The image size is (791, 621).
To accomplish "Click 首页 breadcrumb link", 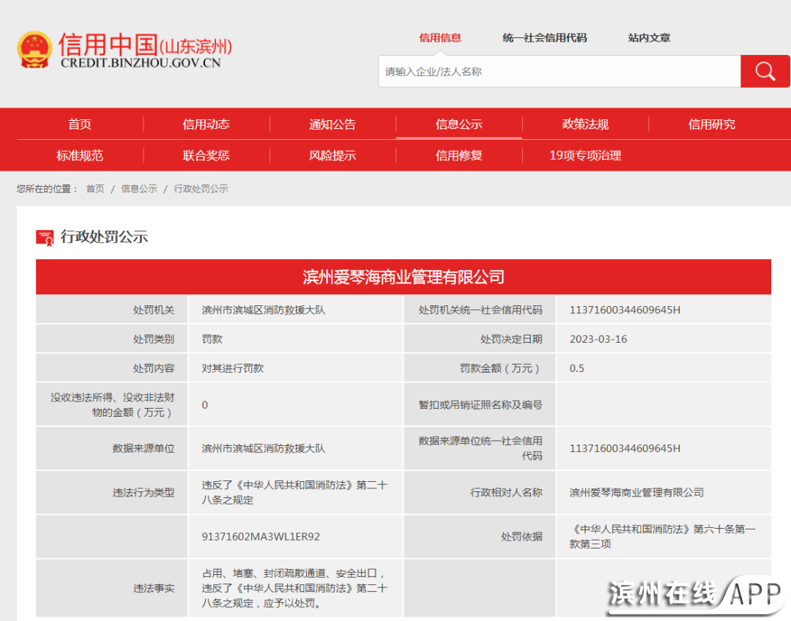I will pos(95,189).
